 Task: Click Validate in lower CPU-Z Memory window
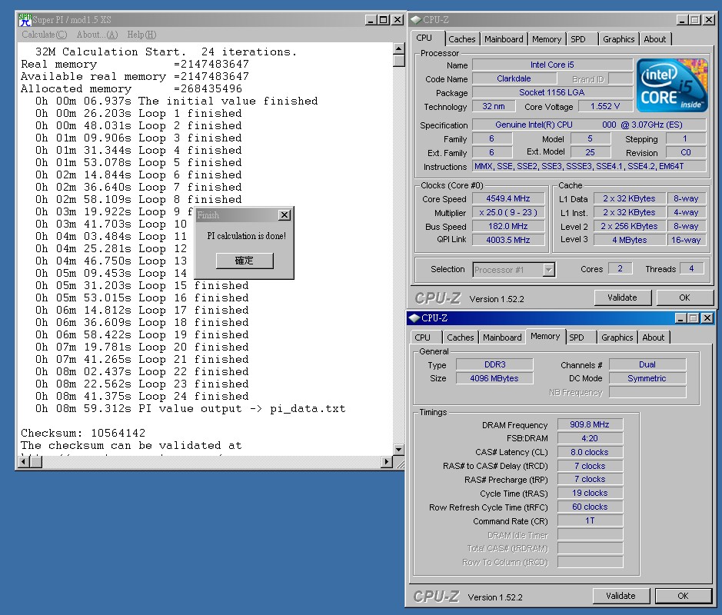point(621,596)
